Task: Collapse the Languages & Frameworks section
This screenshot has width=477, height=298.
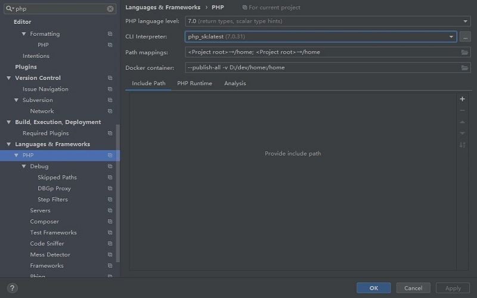Action: [x=9, y=144]
